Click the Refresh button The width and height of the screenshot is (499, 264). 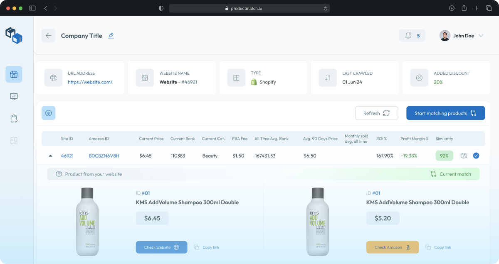point(376,113)
